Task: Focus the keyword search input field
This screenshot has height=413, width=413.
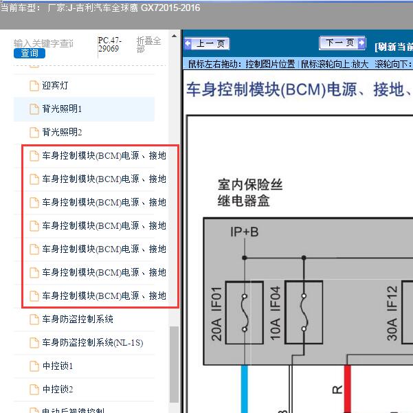Action: (44, 43)
